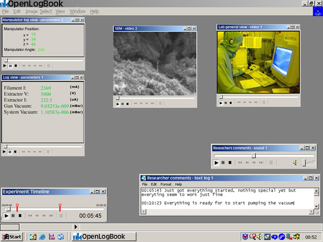Click the Windows Start button
This screenshot has height=242, width=323.
12,236
